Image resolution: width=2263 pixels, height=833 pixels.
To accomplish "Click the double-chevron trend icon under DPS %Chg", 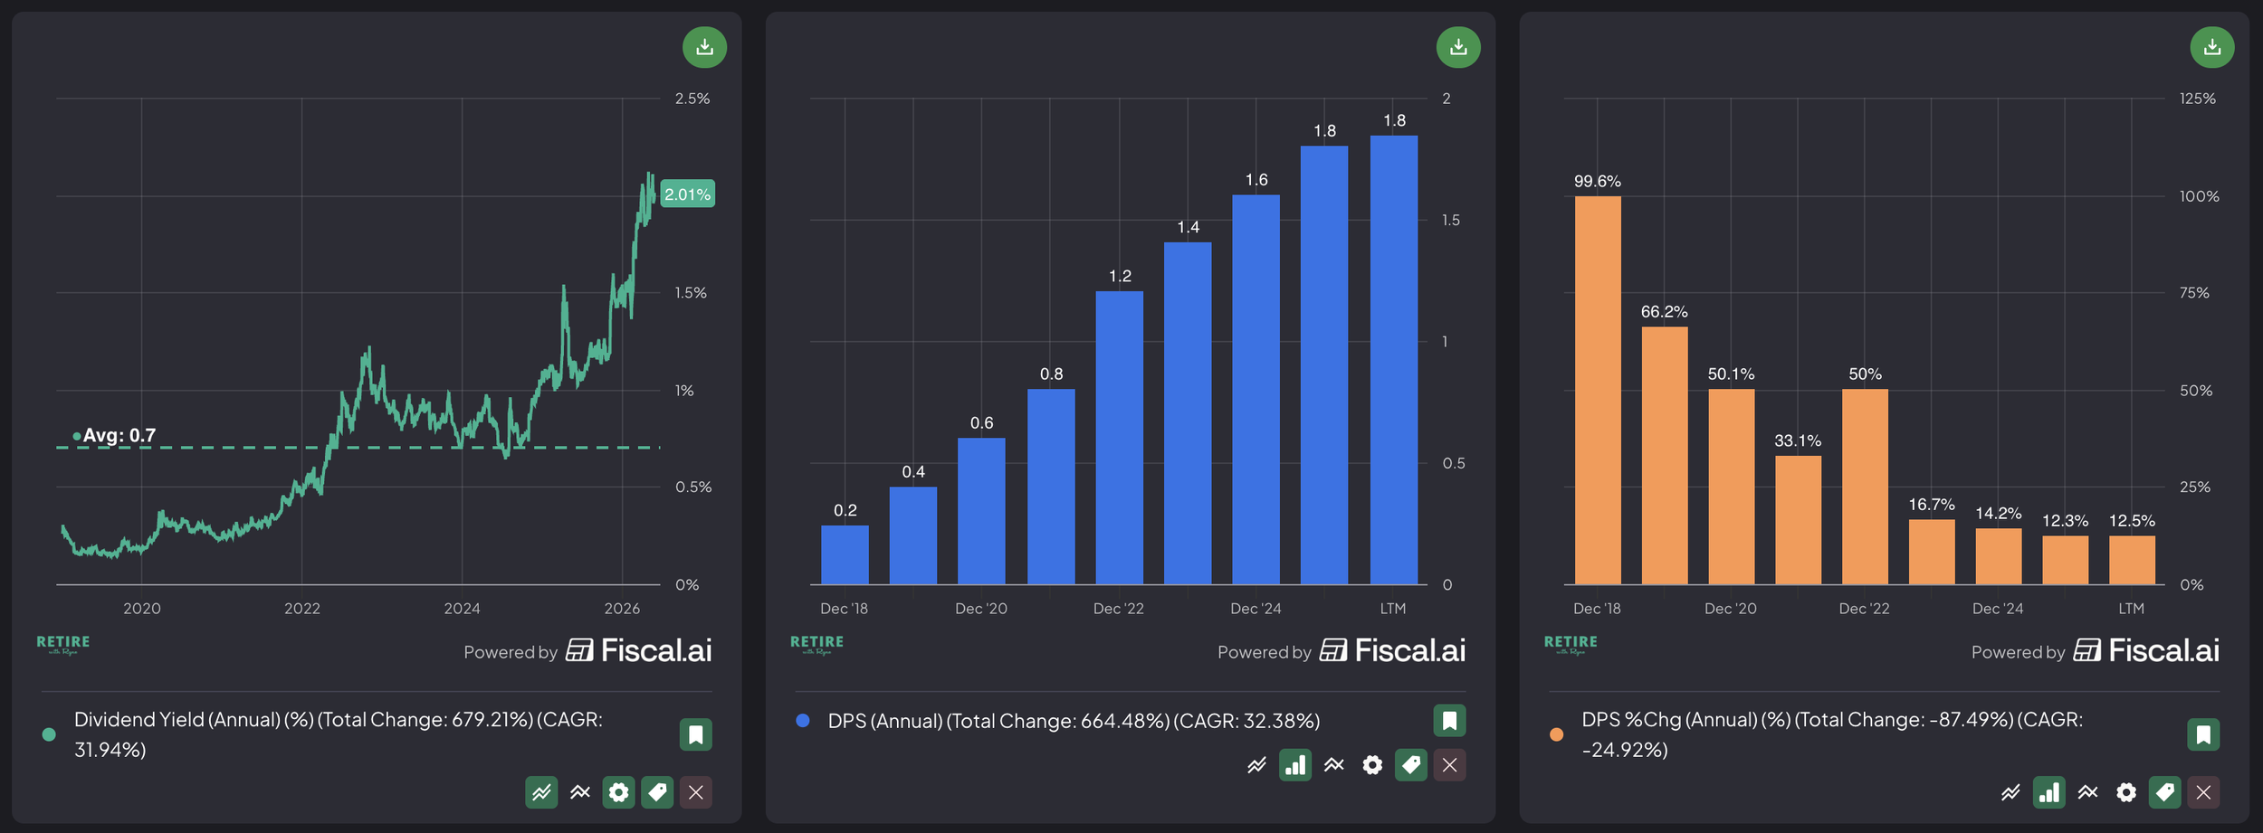I will [x=2088, y=792].
